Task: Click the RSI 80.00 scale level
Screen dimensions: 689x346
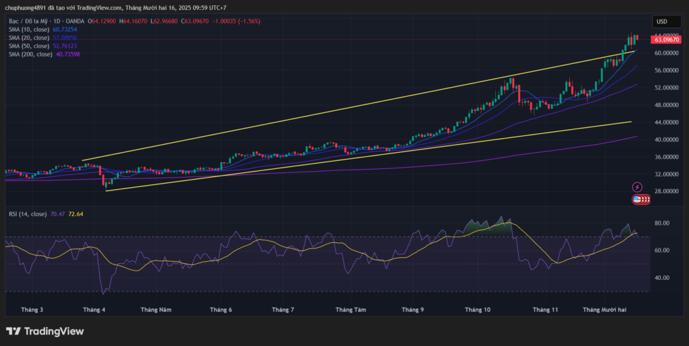Action: click(x=660, y=223)
